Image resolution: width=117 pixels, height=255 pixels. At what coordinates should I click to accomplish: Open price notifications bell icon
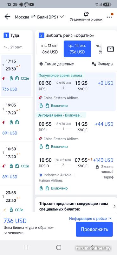click(86, 14)
